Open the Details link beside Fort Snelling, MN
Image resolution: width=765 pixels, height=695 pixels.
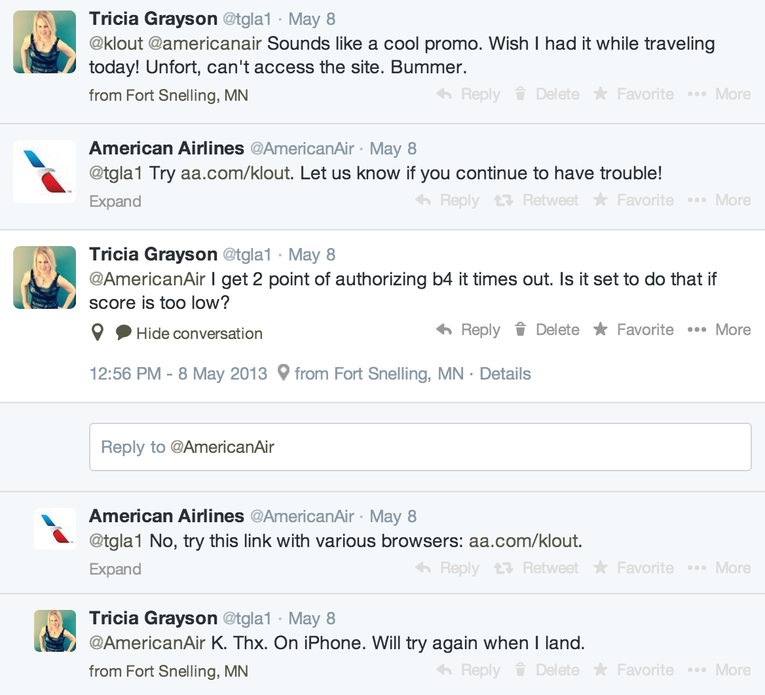click(505, 374)
